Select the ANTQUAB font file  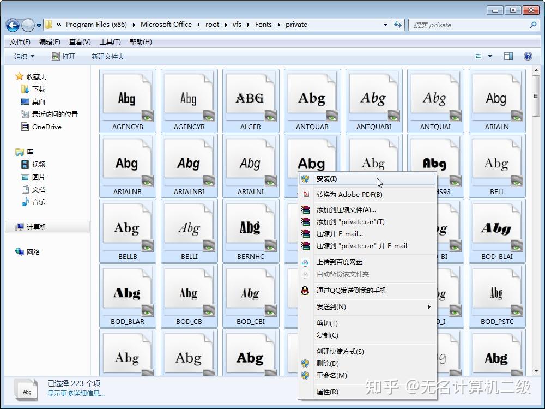coord(312,100)
